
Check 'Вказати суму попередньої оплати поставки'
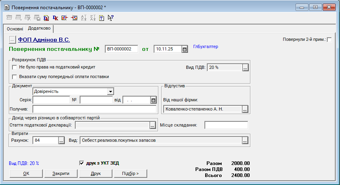(x=15, y=76)
